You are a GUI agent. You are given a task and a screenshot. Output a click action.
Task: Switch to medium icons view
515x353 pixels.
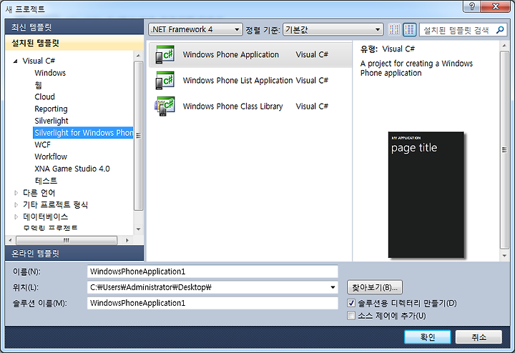click(x=410, y=30)
